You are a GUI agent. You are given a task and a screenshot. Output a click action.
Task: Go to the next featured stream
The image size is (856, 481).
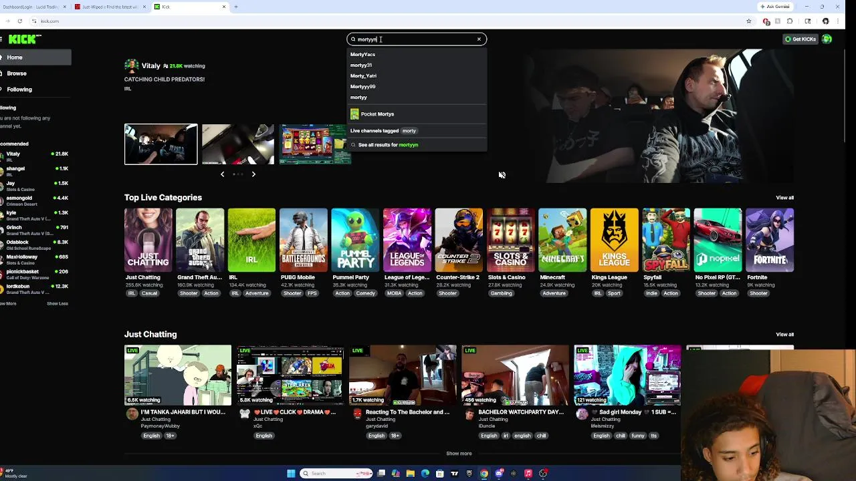(253, 174)
